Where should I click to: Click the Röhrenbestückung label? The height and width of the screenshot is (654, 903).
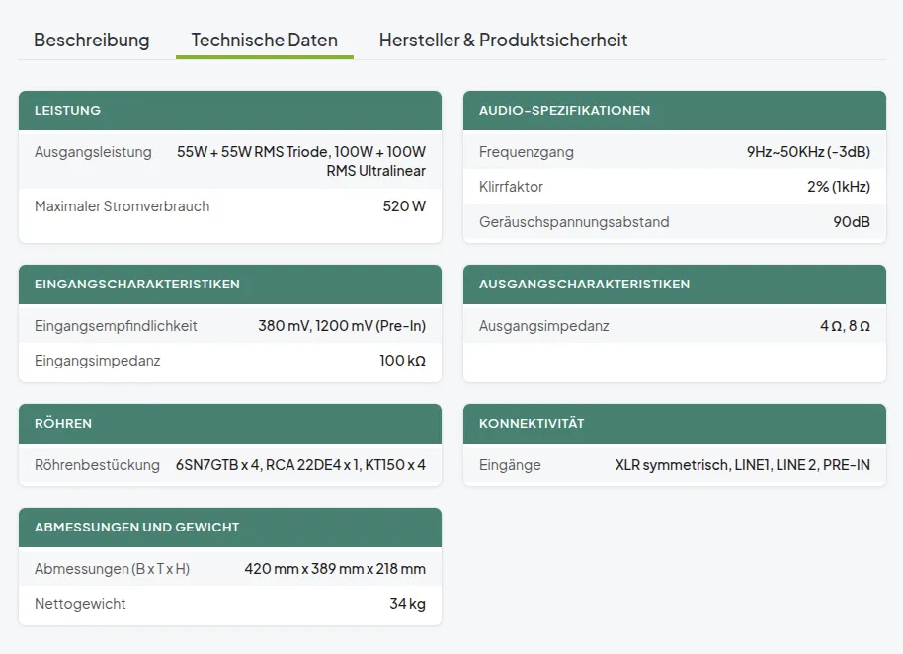pos(98,465)
